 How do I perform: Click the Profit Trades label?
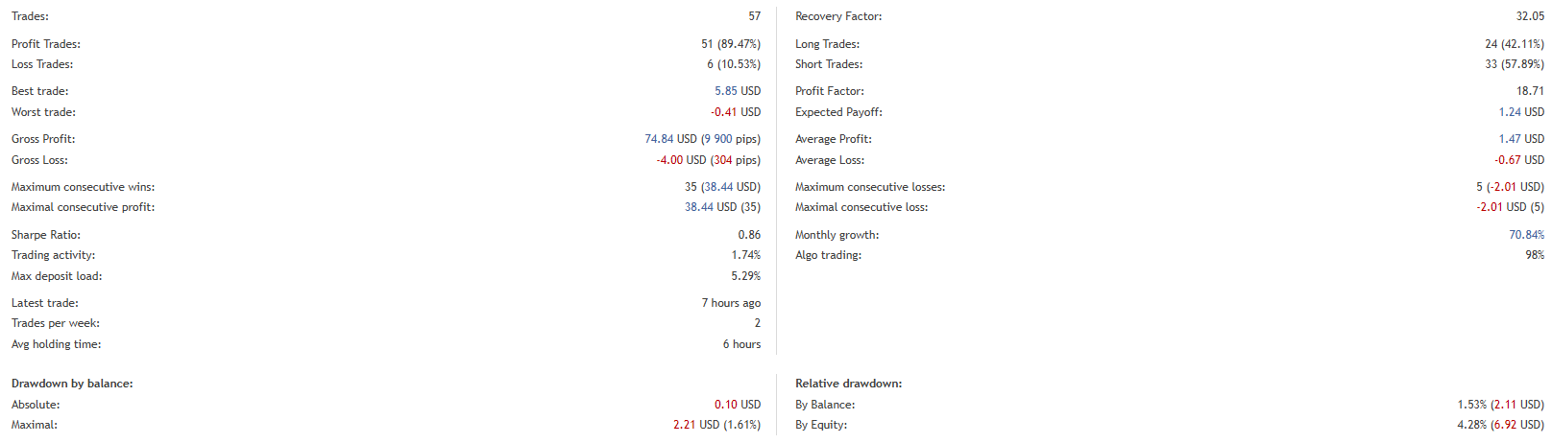point(46,44)
